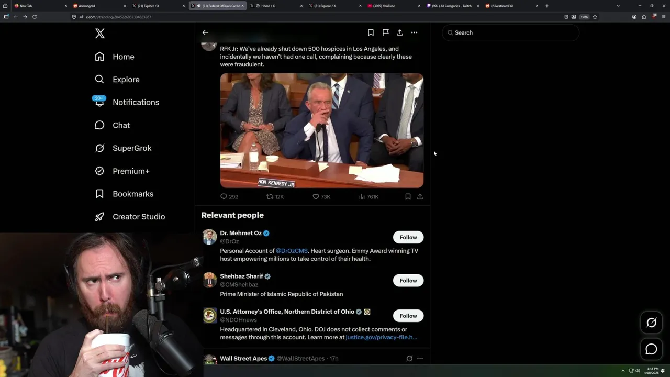
Task: Click Grok icon on Wall Street Apes post
Action: click(x=409, y=359)
